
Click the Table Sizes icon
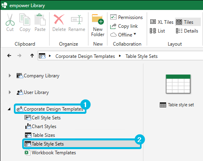[x=28, y=135]
